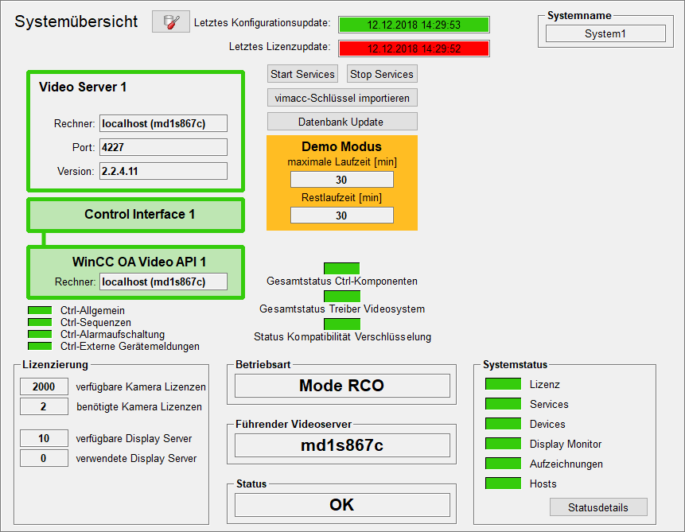The width and height of the screenshot is (685, 532).
Task: Click the Start Services button
Action: coord(302,73)
